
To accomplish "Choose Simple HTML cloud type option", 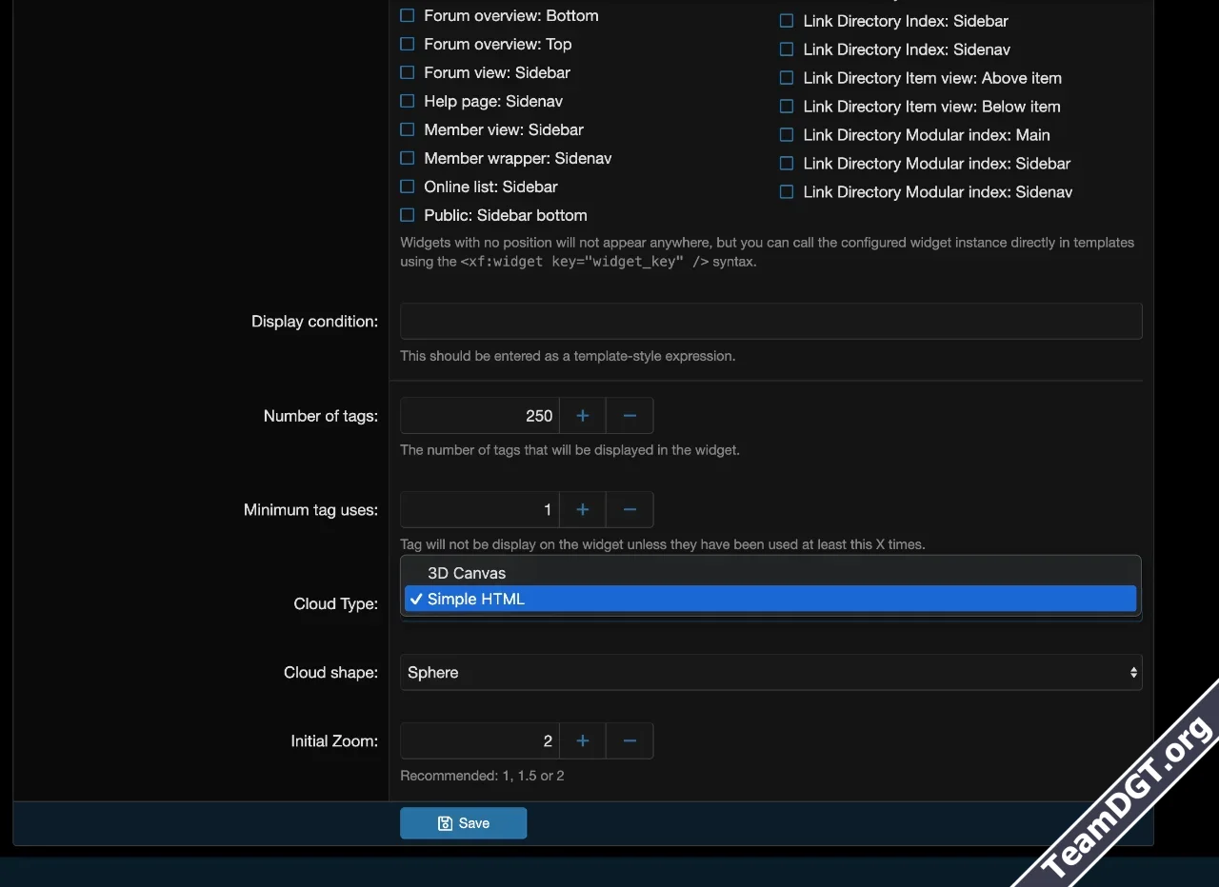I will (x=476, y=599).
